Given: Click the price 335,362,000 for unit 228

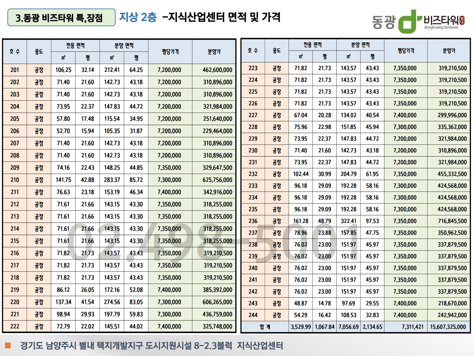Looking at the screenshot, I should click(452, 127).
